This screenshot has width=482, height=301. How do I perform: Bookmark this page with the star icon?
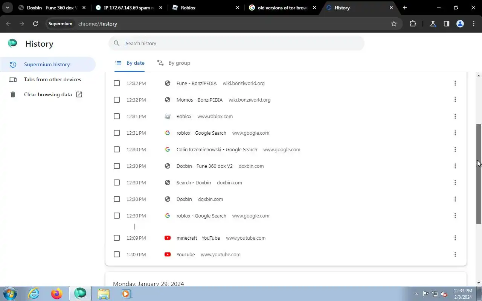(394, 24)
